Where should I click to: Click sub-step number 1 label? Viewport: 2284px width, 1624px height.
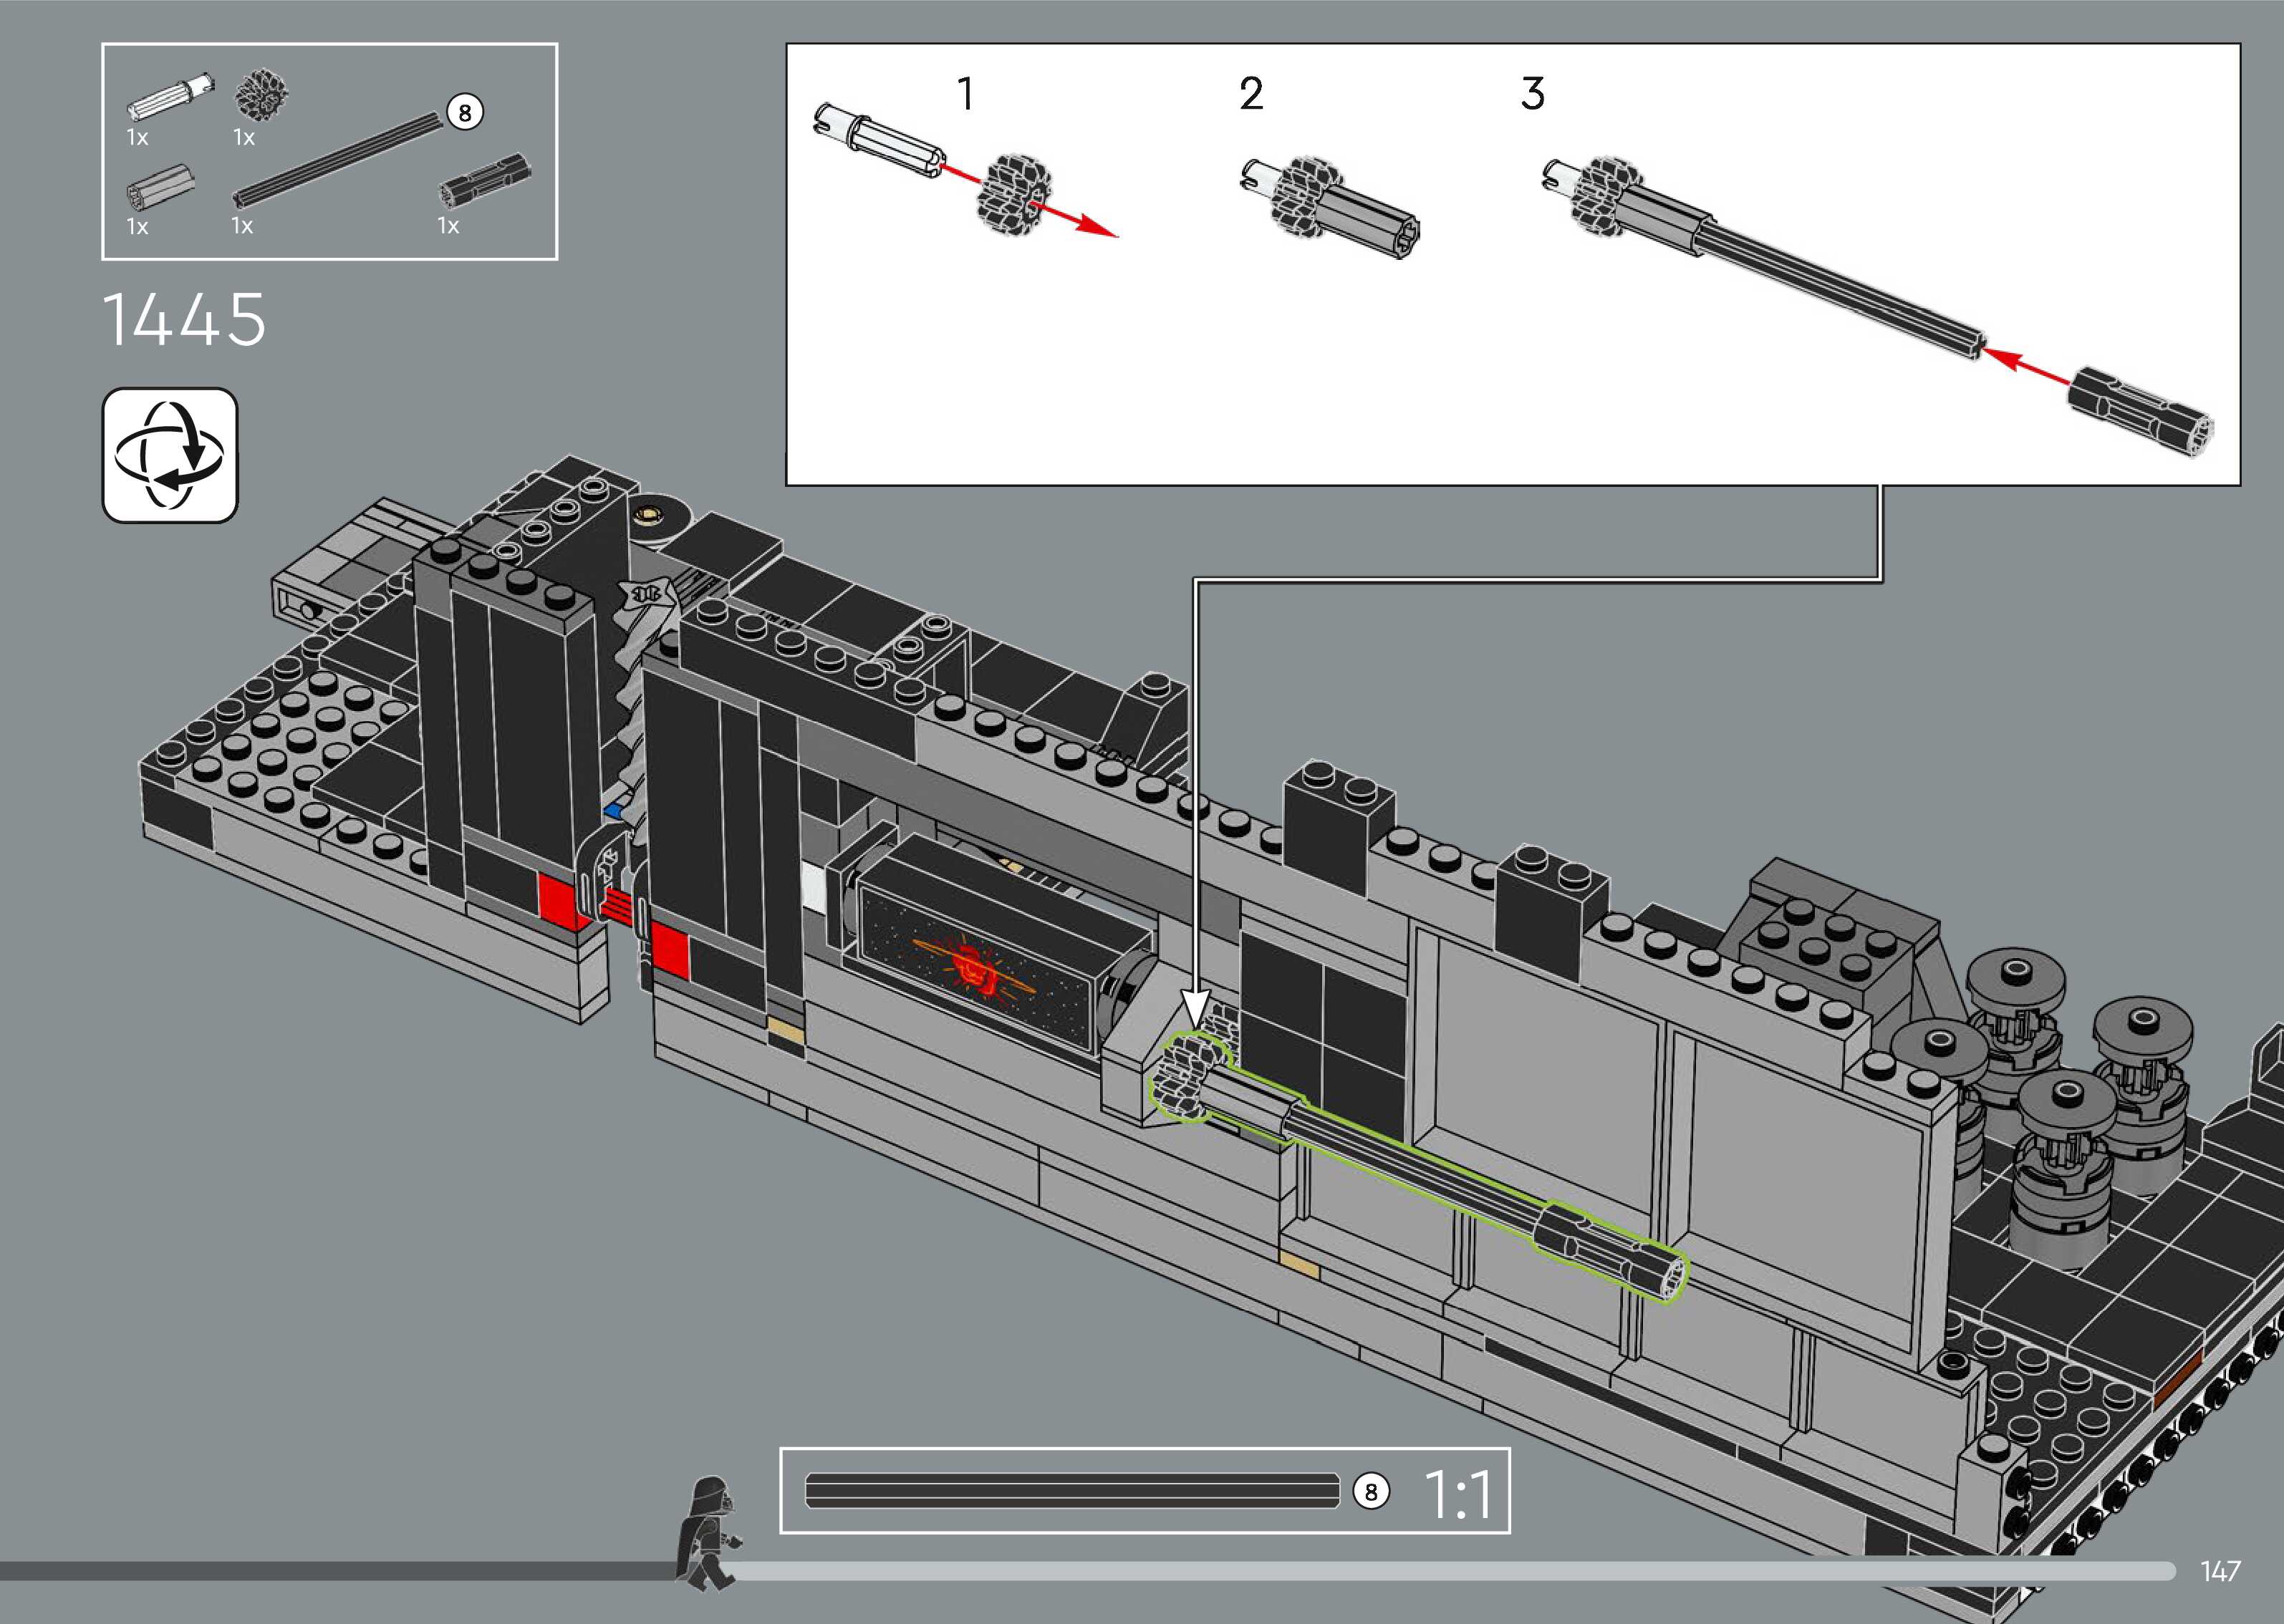click(x=965, y=94)
